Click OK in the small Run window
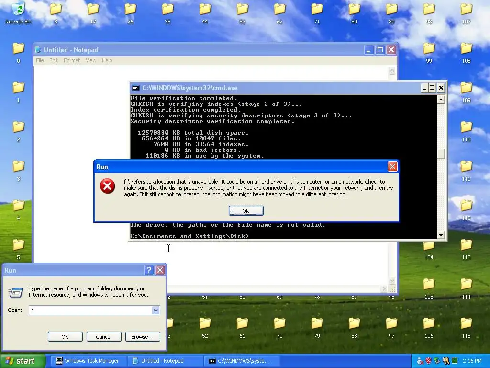 pyautogui.click(x=65, y=337)
